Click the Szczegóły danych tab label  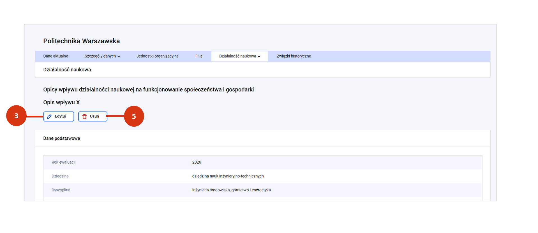[100, 56]
